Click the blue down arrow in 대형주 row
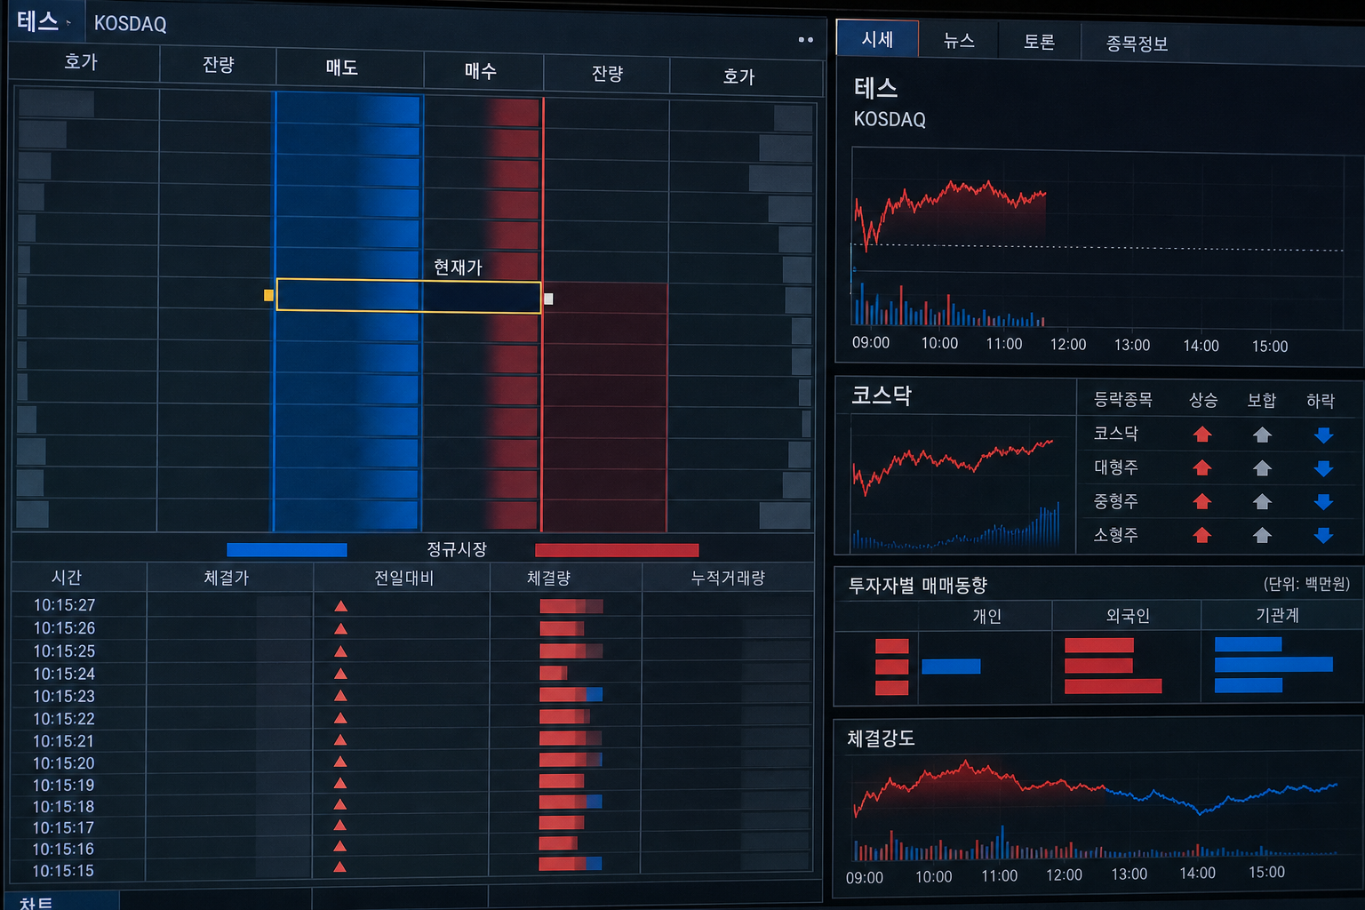The image size is (1365, 910). [1323, 468]
